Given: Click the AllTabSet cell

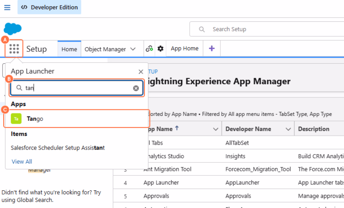Looking at the screenshot, I should [237, 143].
